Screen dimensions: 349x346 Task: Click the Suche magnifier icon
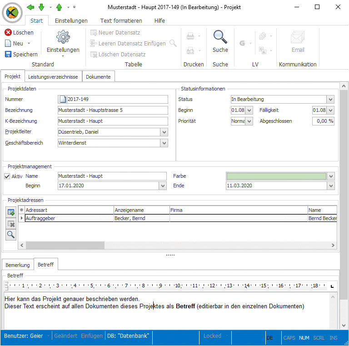(220, 37)
